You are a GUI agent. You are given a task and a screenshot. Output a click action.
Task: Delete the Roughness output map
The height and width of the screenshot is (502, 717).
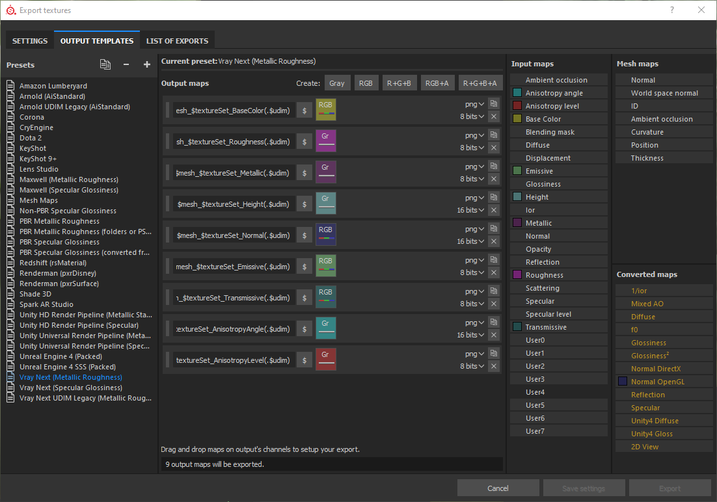click(x=494, y=148)
